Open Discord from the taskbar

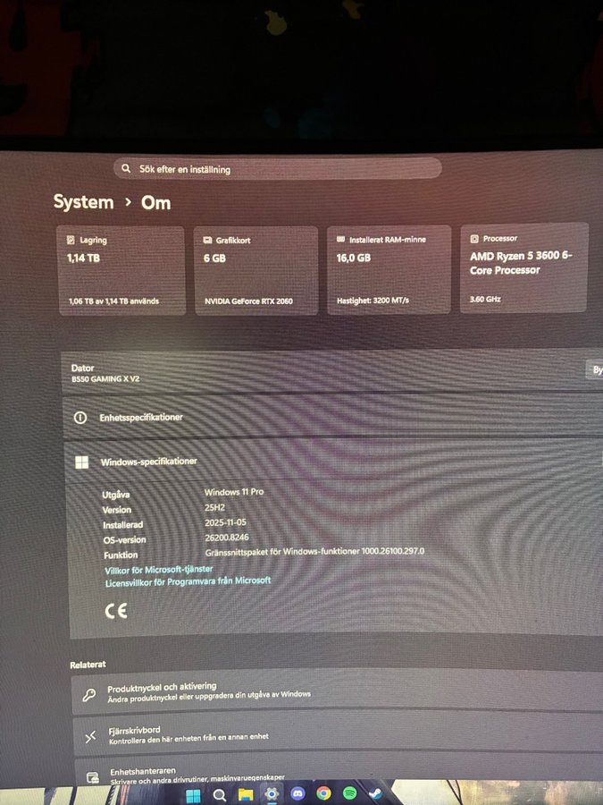click(x=297, y=793)
